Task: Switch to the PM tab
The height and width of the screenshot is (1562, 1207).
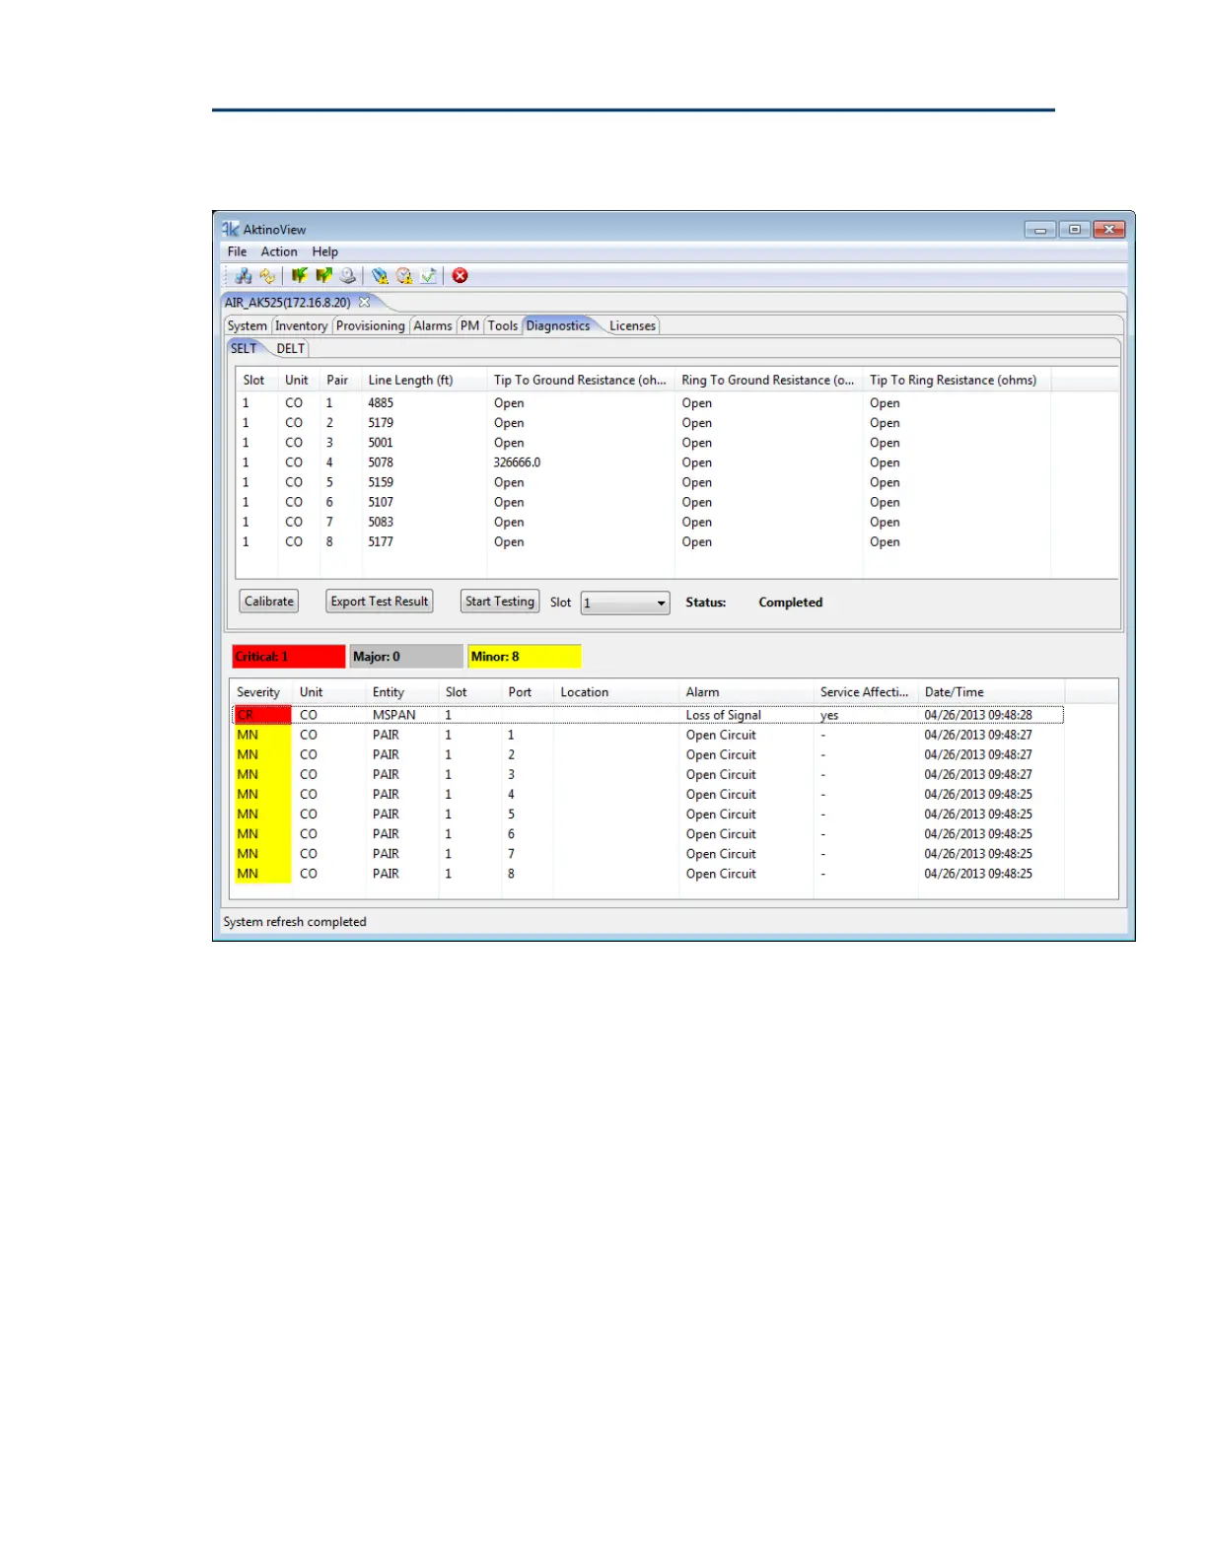Action: click(x=469, y=325)
